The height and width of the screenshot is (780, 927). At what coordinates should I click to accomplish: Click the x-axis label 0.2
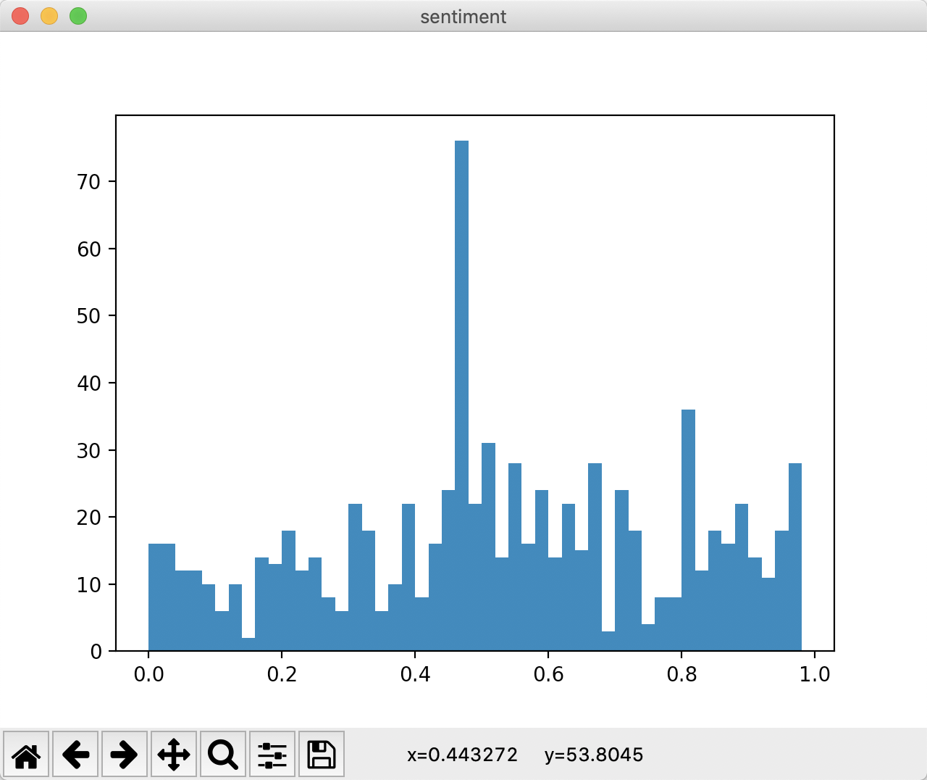pyautogui.click(x=282, y=675)
